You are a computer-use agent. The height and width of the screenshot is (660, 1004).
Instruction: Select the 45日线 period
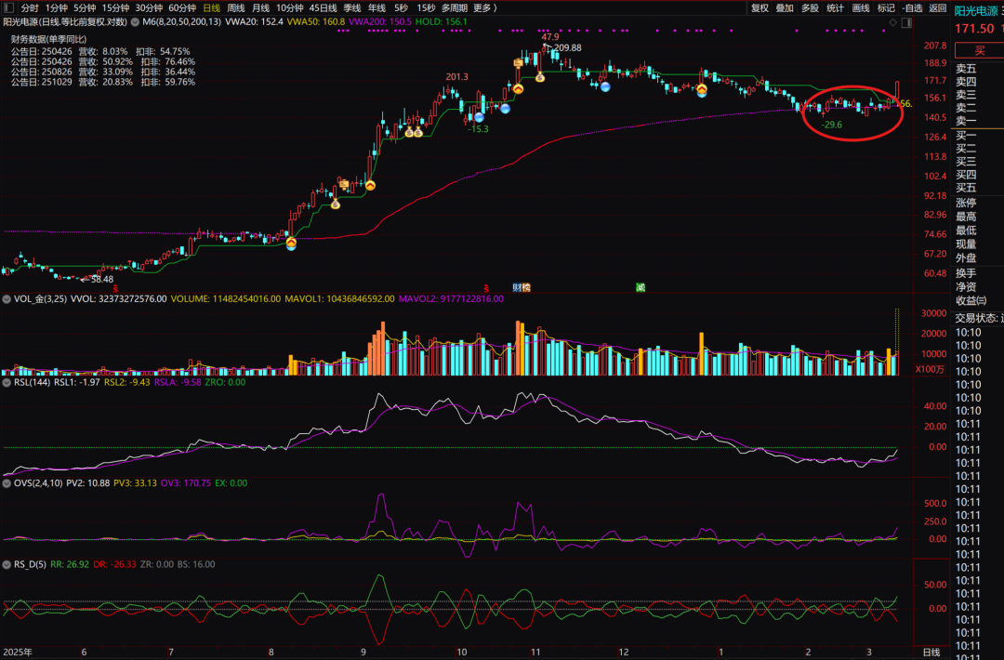pyautogui.click(x=323, y=7)
